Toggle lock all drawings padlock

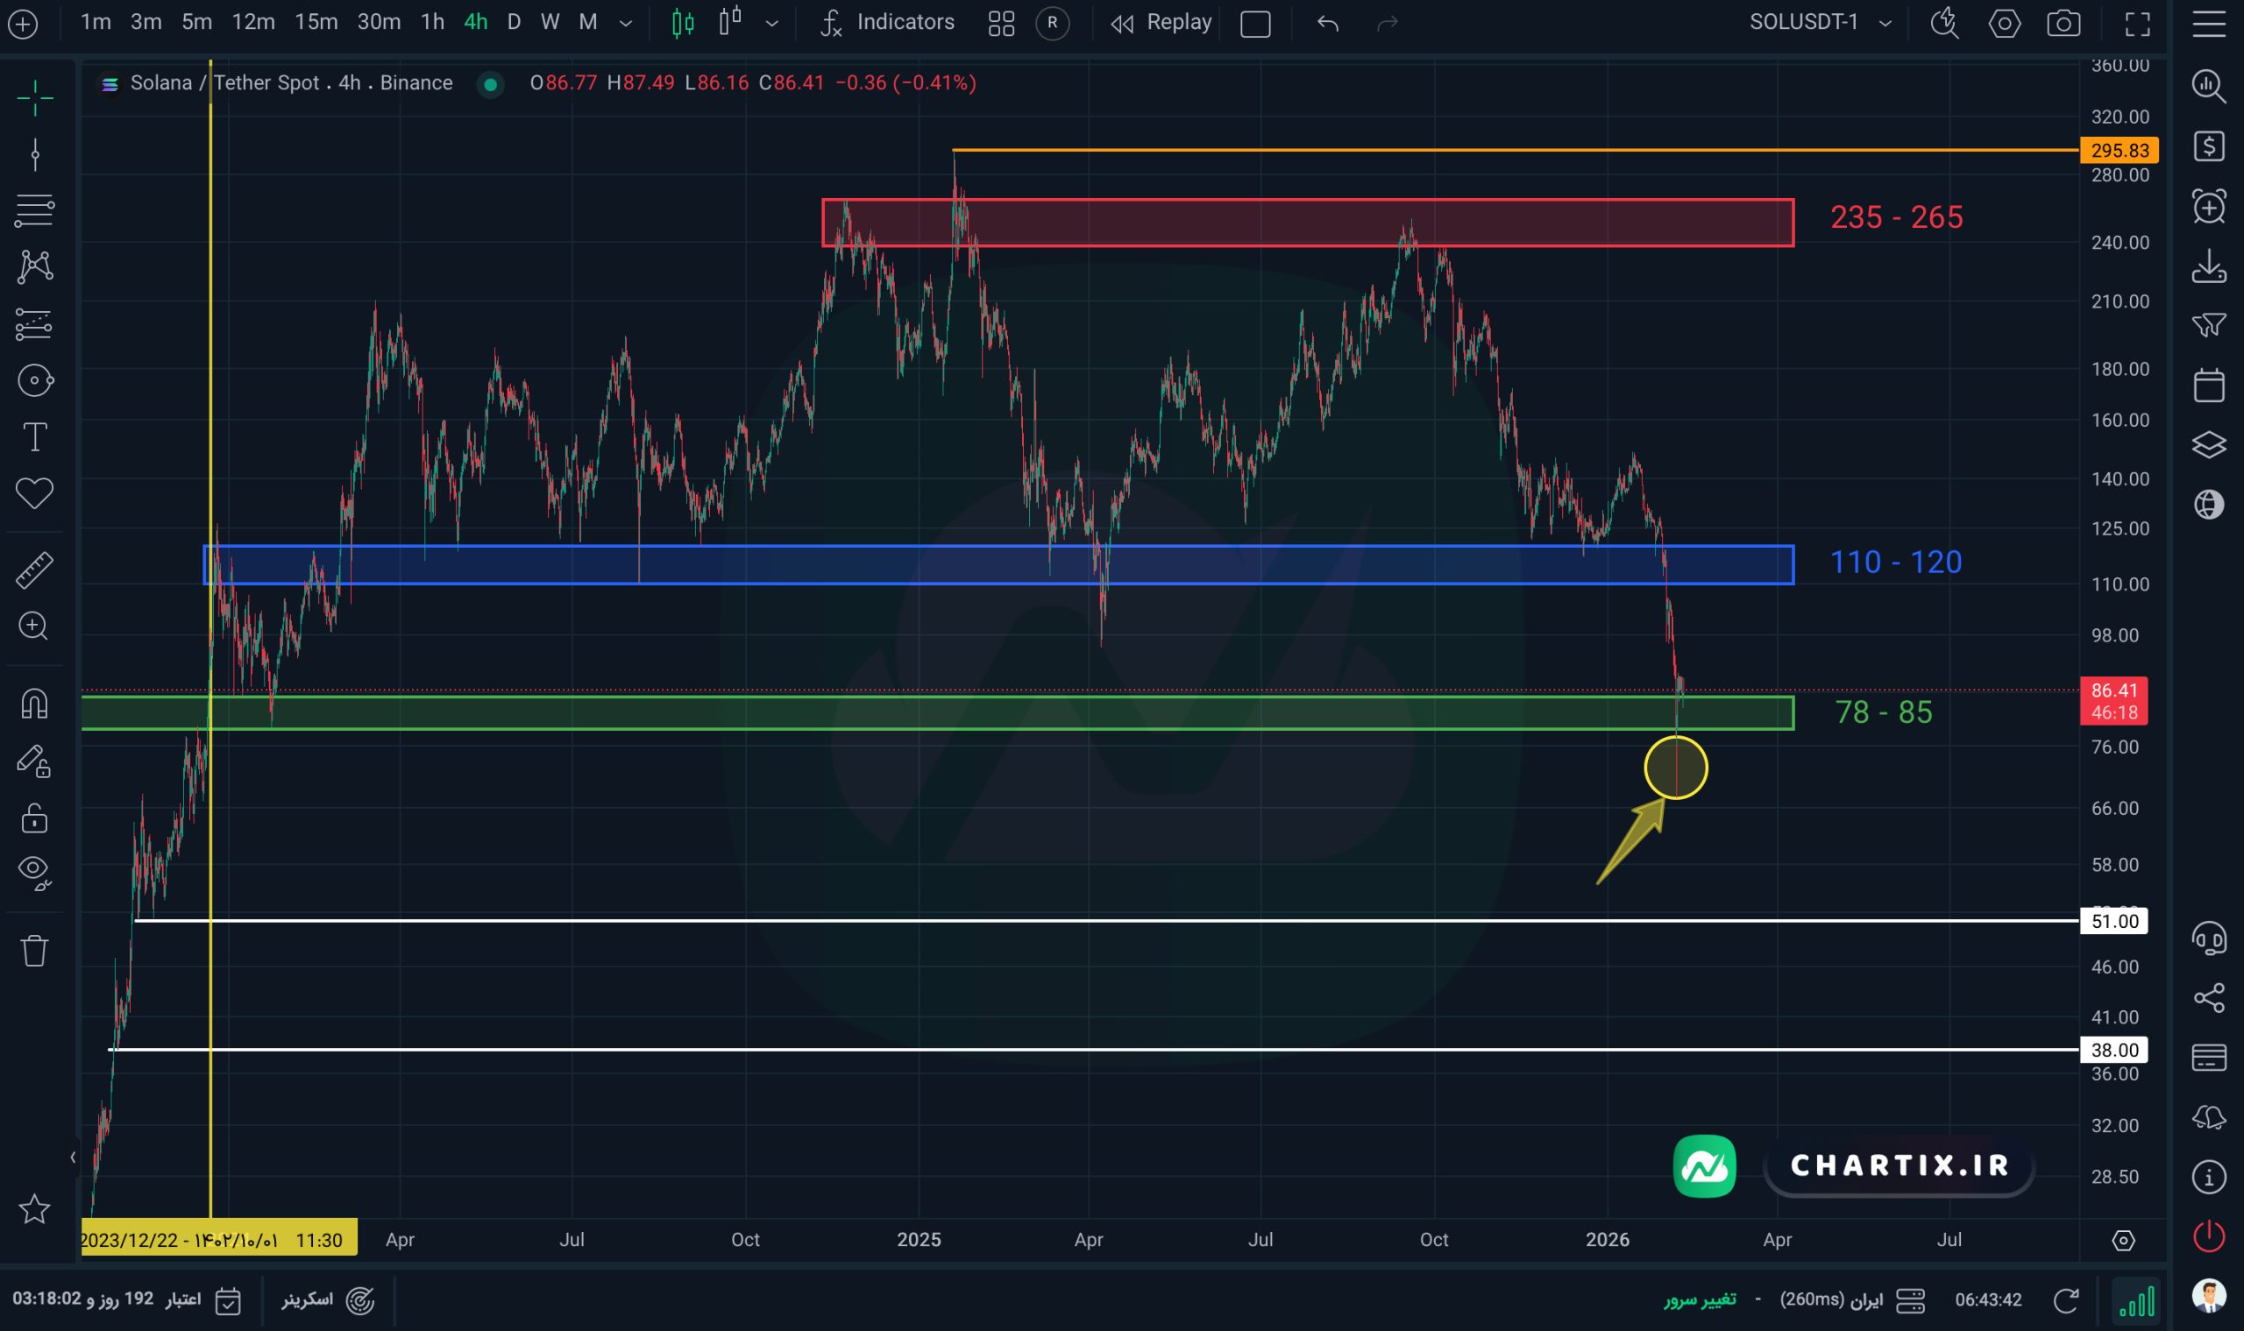click(x=34, y=818)
